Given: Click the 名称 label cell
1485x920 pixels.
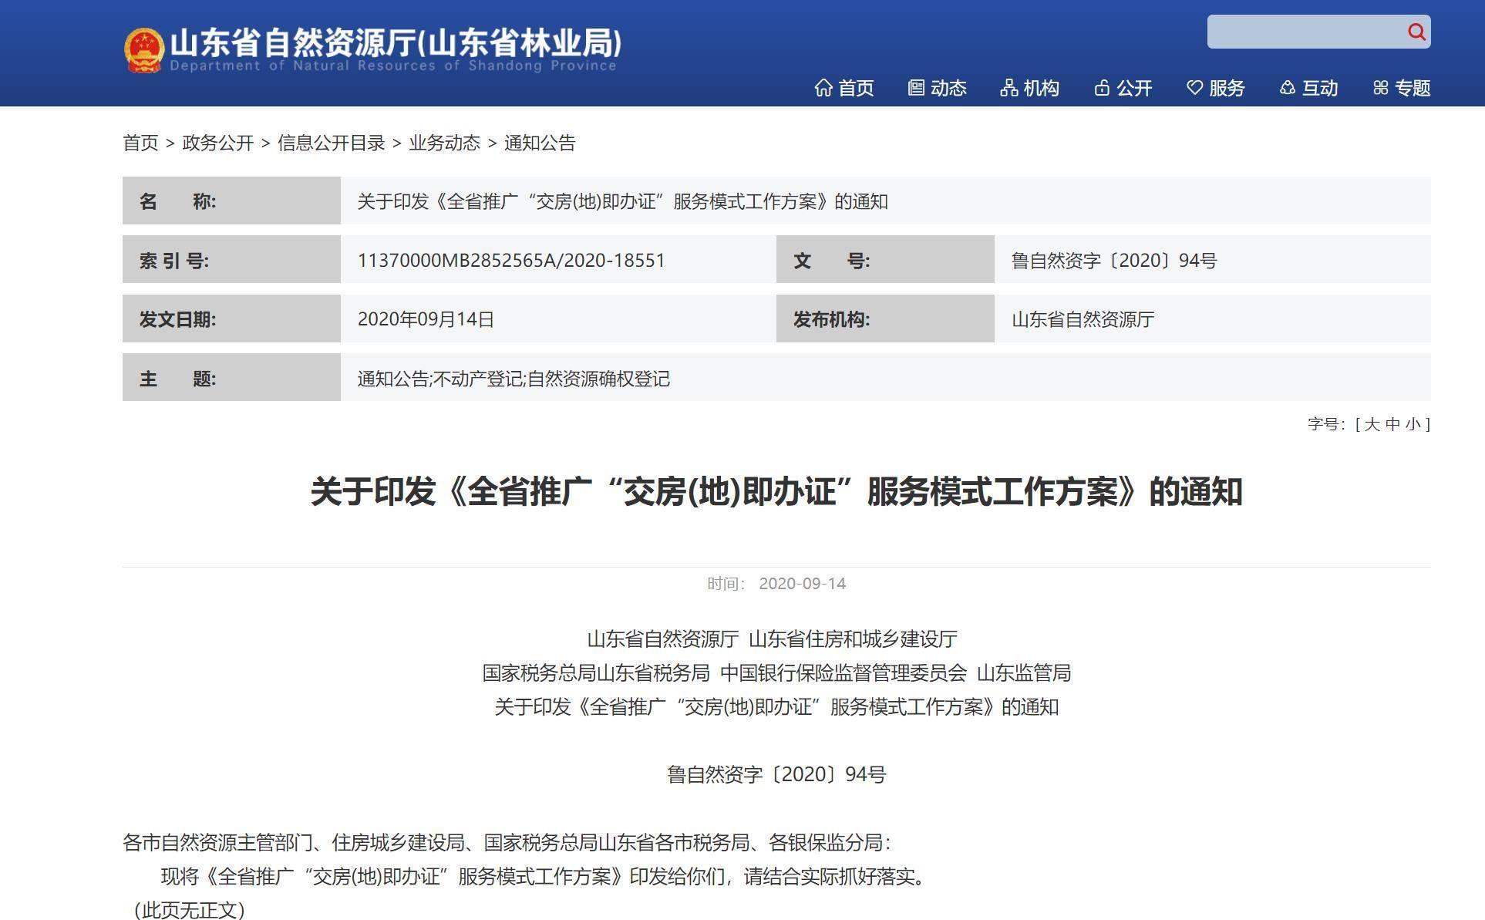Looking at the screenshot, I should [231, 201].
